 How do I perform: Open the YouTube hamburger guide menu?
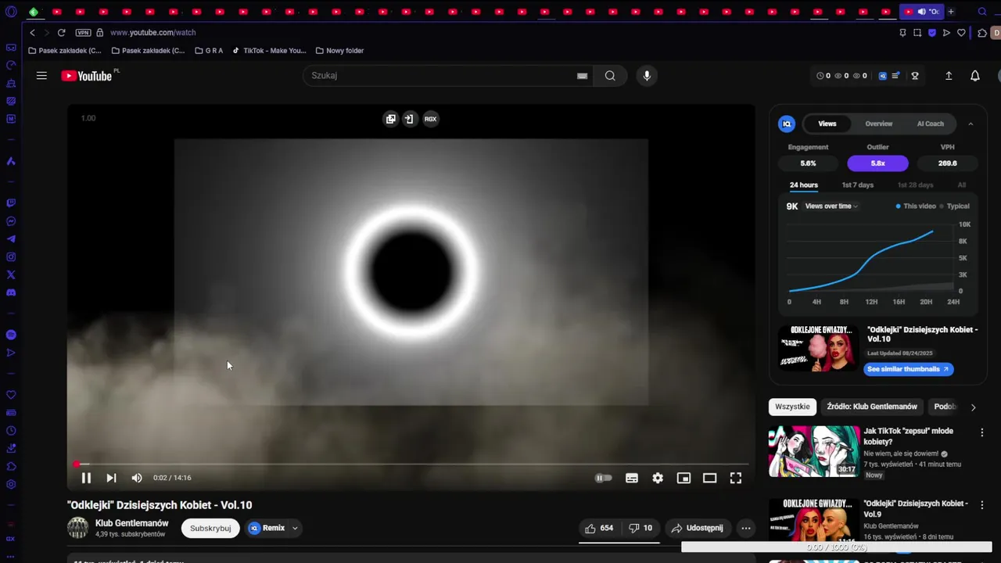(x=41, y=76)
